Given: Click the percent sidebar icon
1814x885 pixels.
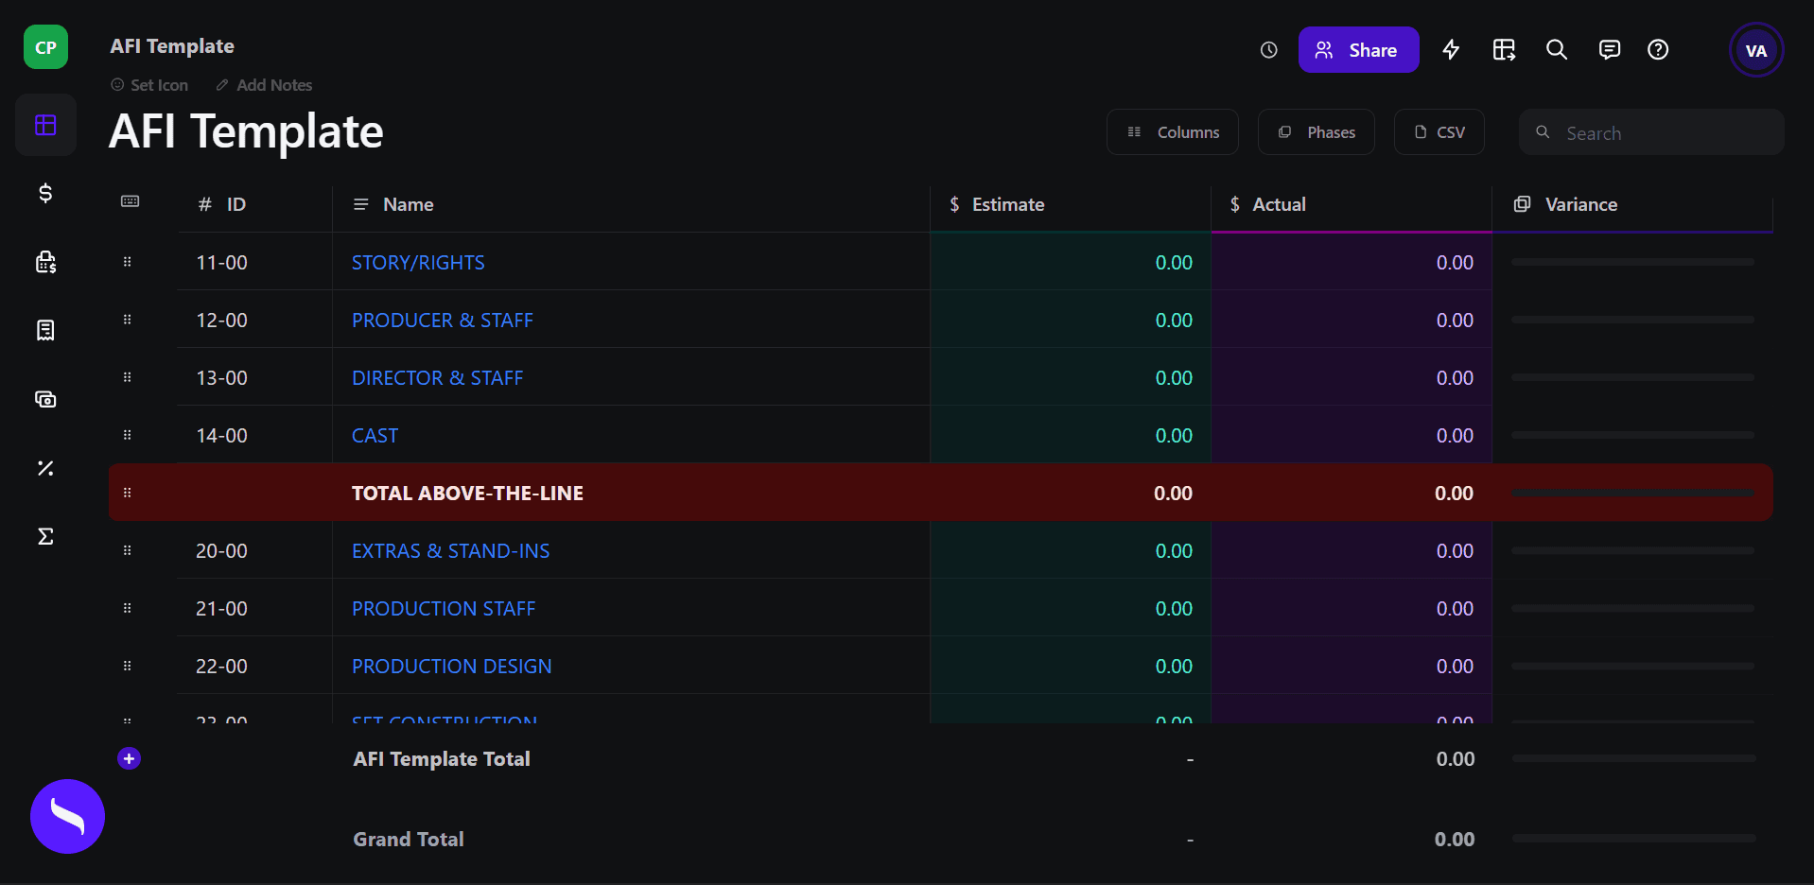Looking at the screenshot, I should point(45,468).
